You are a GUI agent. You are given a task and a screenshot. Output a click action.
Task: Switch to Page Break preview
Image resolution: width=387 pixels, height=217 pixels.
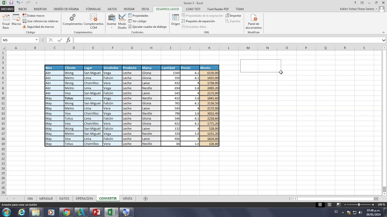point(339,205)
